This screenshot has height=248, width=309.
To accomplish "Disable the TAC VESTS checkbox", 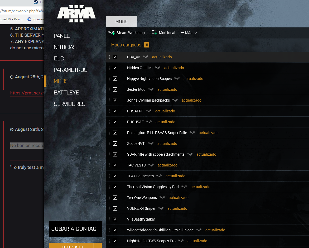I will (115, 165).
